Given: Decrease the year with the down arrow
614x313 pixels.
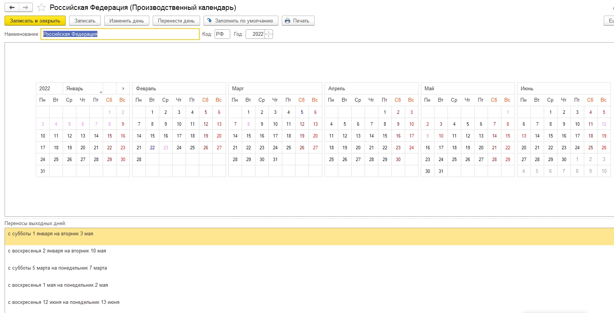Looking at the screenshot, I should pos(269,36).
